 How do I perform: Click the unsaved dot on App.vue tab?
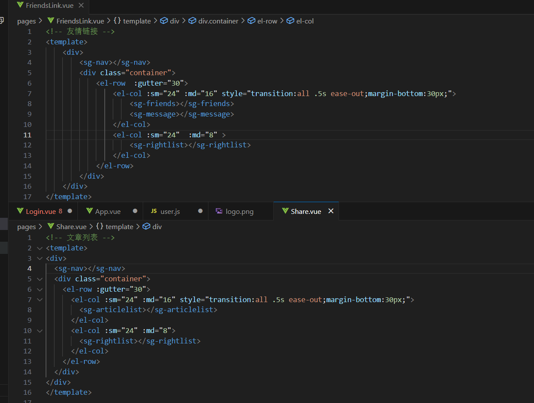pos(135,211)
